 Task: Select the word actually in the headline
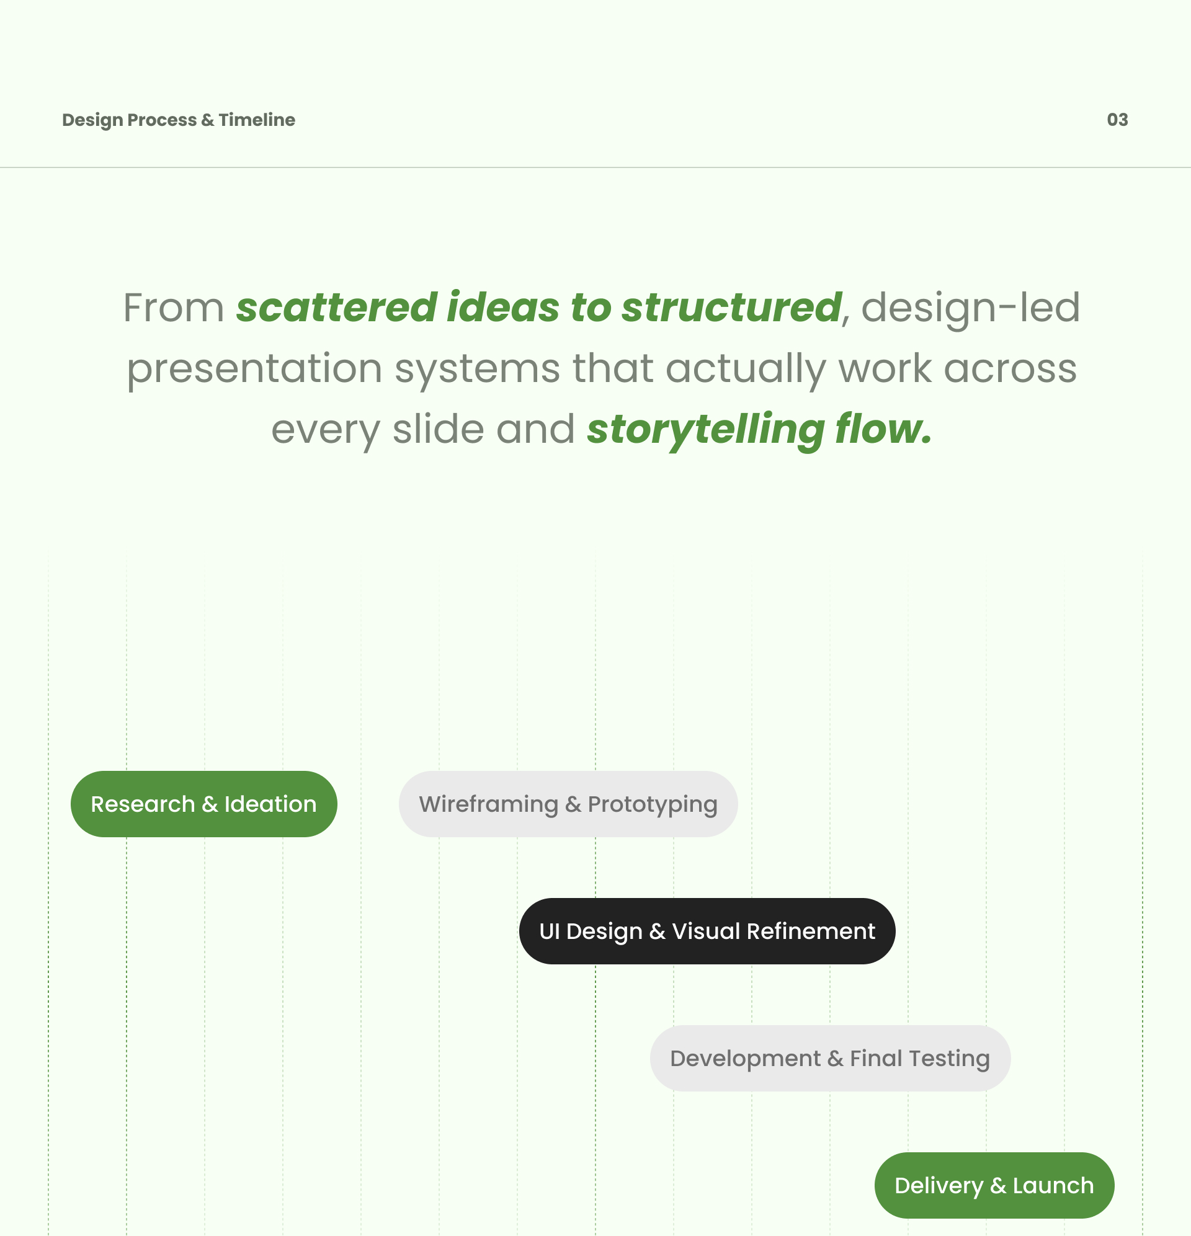(x=746, y=369)
